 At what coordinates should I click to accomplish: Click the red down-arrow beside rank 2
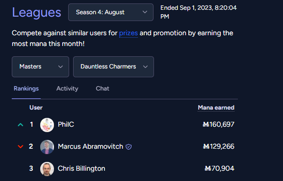click(21, 147)
